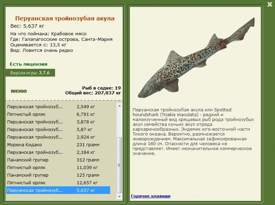Select the 3,878 кг Перуанская тройнозуб row
Viewport: 275px width, 205px height.
click(x=58, y=122)
